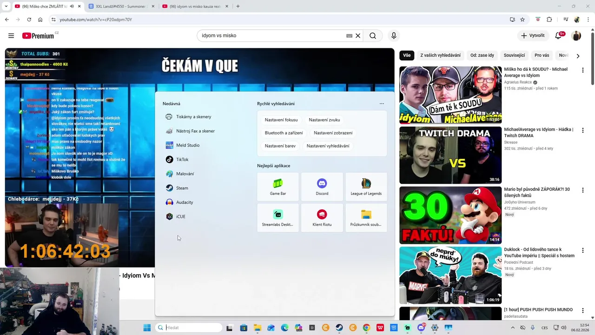Open YouTube notifications bell

coord(559,36)
